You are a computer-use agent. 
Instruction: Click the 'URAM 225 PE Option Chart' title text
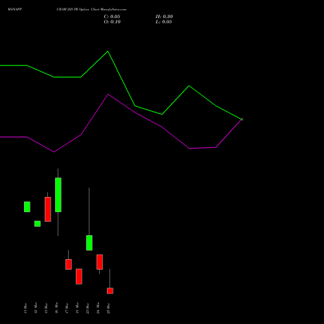point(77,9)
